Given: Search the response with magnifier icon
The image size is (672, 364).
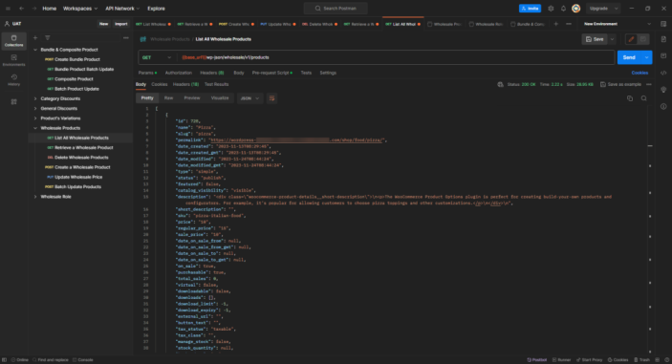Looking at the screenshot, I should pyautogui.click(x=643, y=98).
